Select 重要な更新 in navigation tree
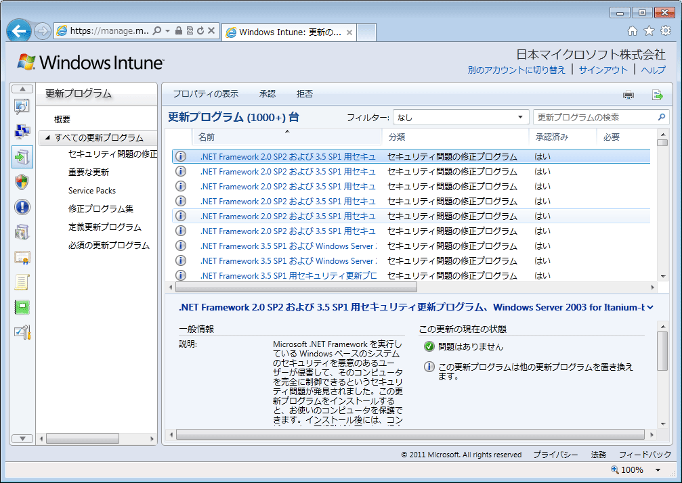 coord(88,172)
